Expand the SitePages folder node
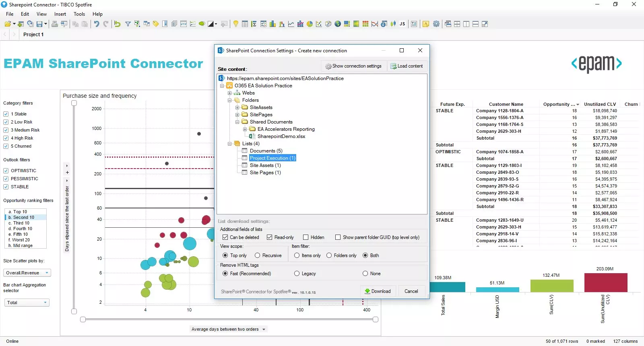 [237, 115]
